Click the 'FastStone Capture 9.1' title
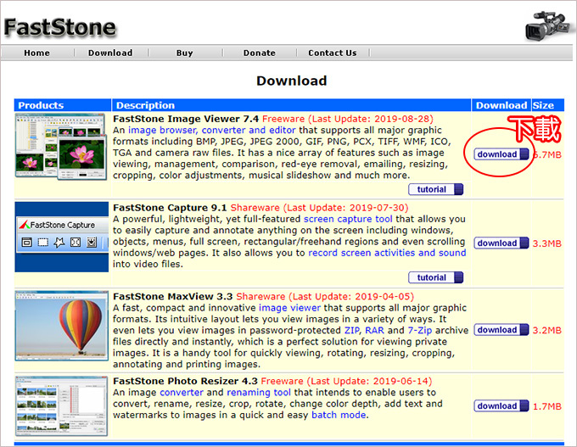 [x=170, y=208]
